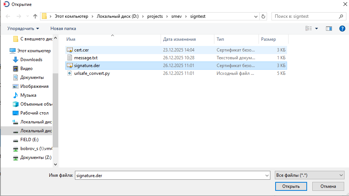The image size is (349, 196).
Task: Click the help question mark icon
Action: (342, 29)
